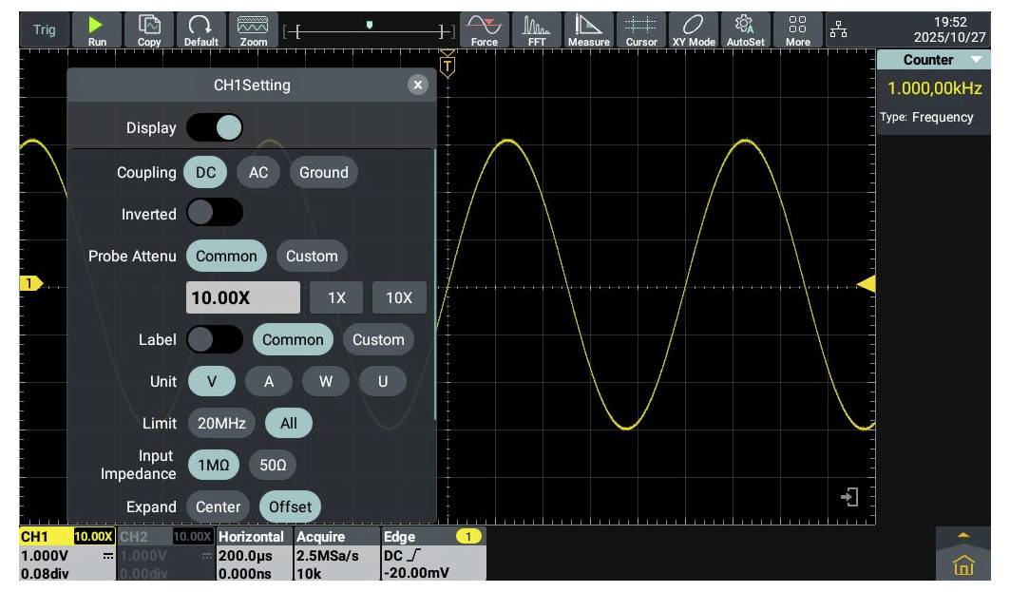Screen dimensions: 1010x592
Task: Enable the Cursor measurement tool
Action: 641,29
